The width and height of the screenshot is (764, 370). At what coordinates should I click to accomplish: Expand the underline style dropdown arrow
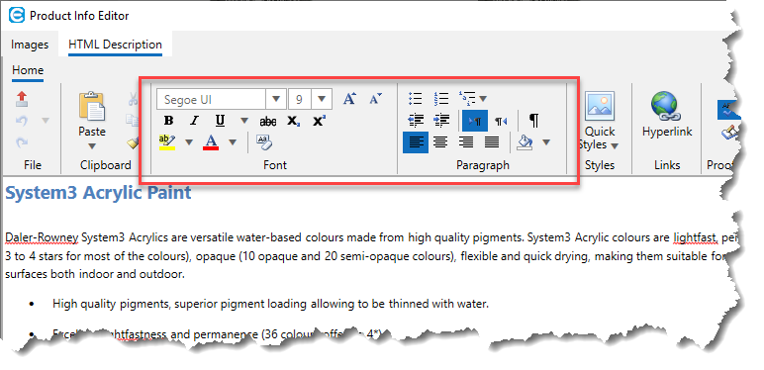[x=244, y=121]
